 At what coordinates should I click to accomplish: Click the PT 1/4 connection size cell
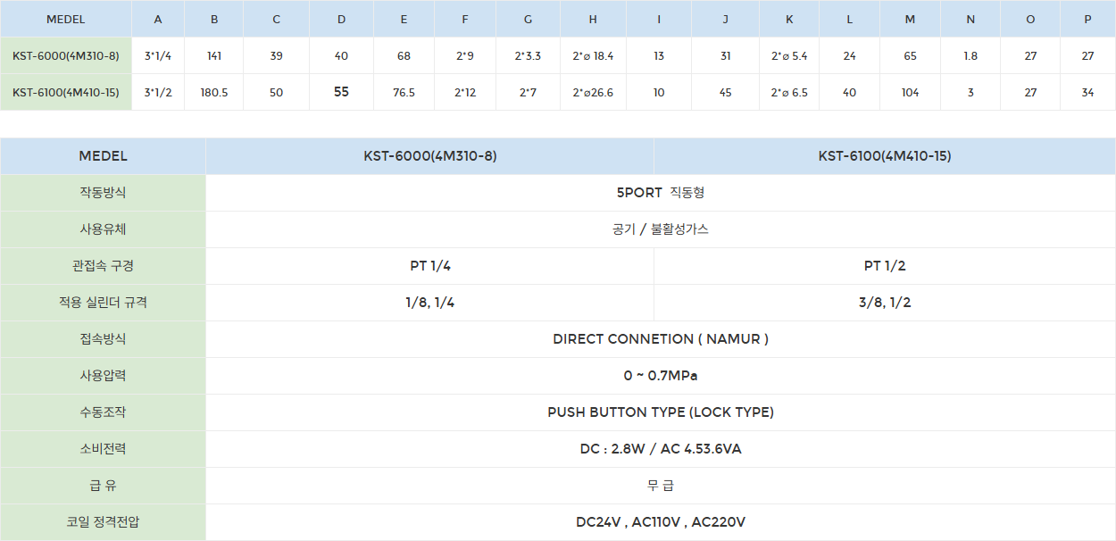[429, 266]
